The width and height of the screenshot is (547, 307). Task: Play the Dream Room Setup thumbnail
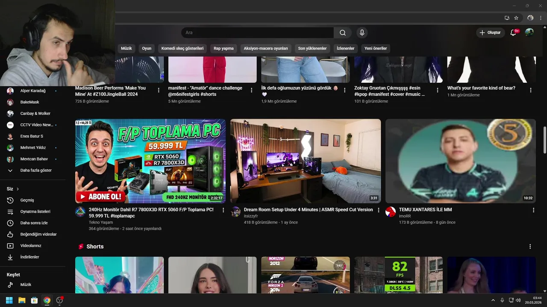click(306, 161)
